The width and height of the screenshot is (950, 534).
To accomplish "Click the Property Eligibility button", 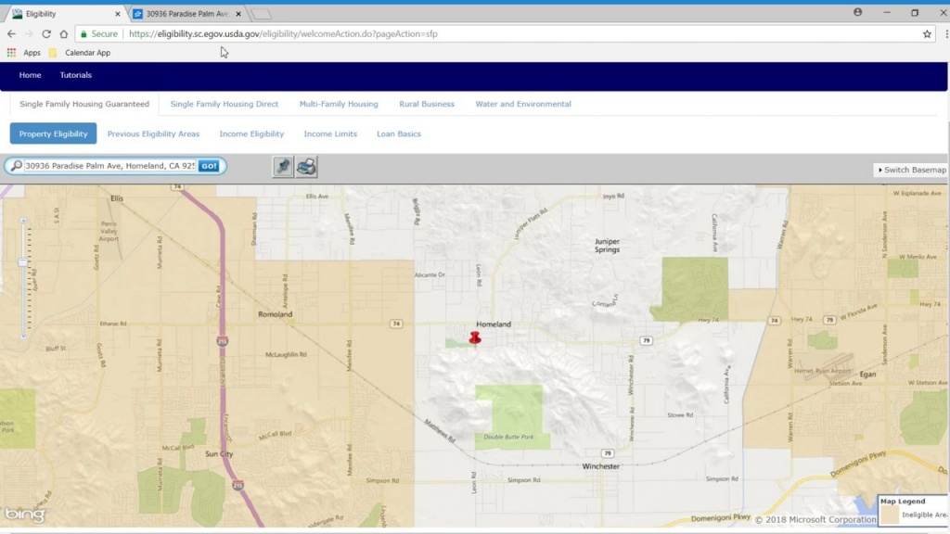I will coord(53,133).
